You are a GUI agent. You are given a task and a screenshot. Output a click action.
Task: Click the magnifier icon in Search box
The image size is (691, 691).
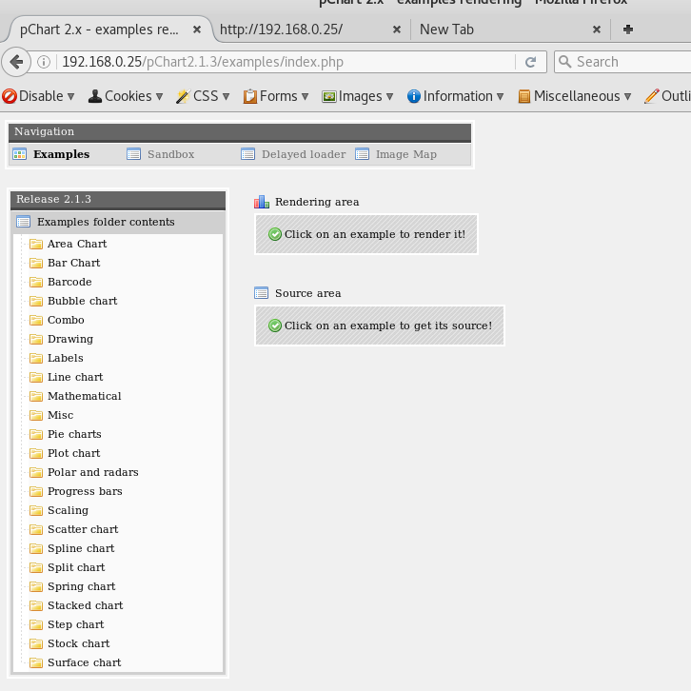pyautogui.click(x=565, y=62)
